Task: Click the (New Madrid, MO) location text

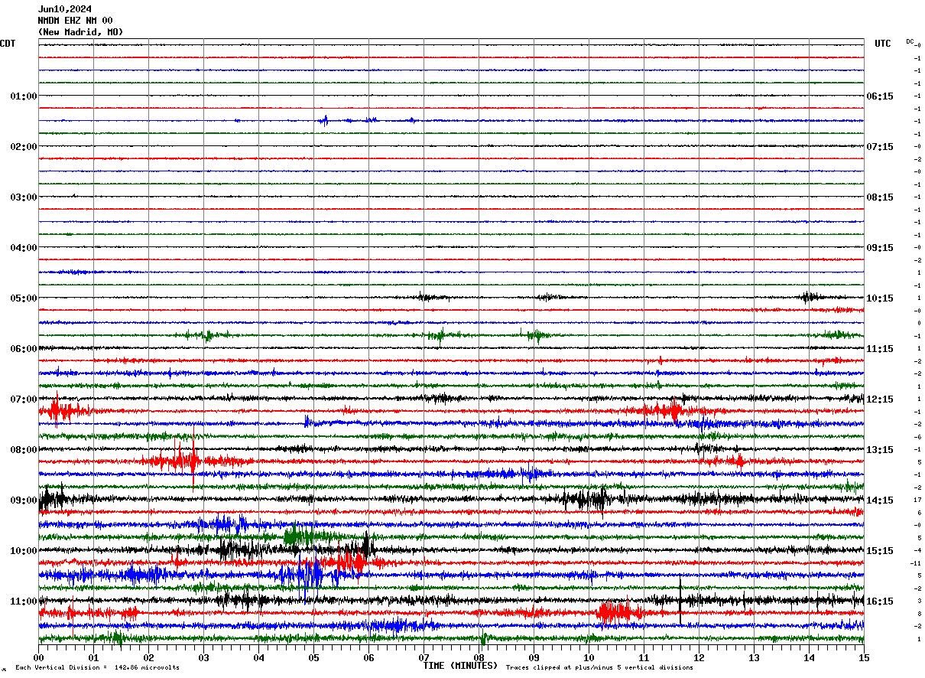Action: 80,32
